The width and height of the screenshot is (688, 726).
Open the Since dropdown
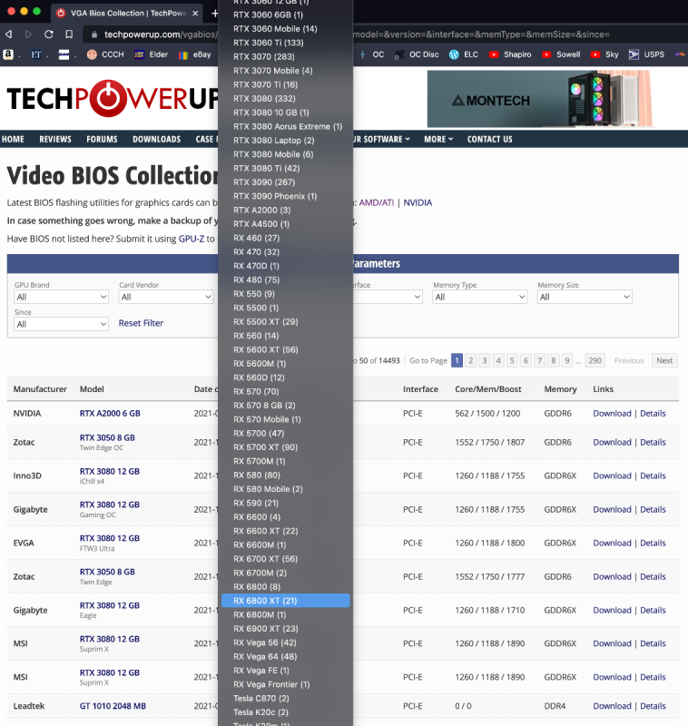pyautogui.click(x=61, y=324)
